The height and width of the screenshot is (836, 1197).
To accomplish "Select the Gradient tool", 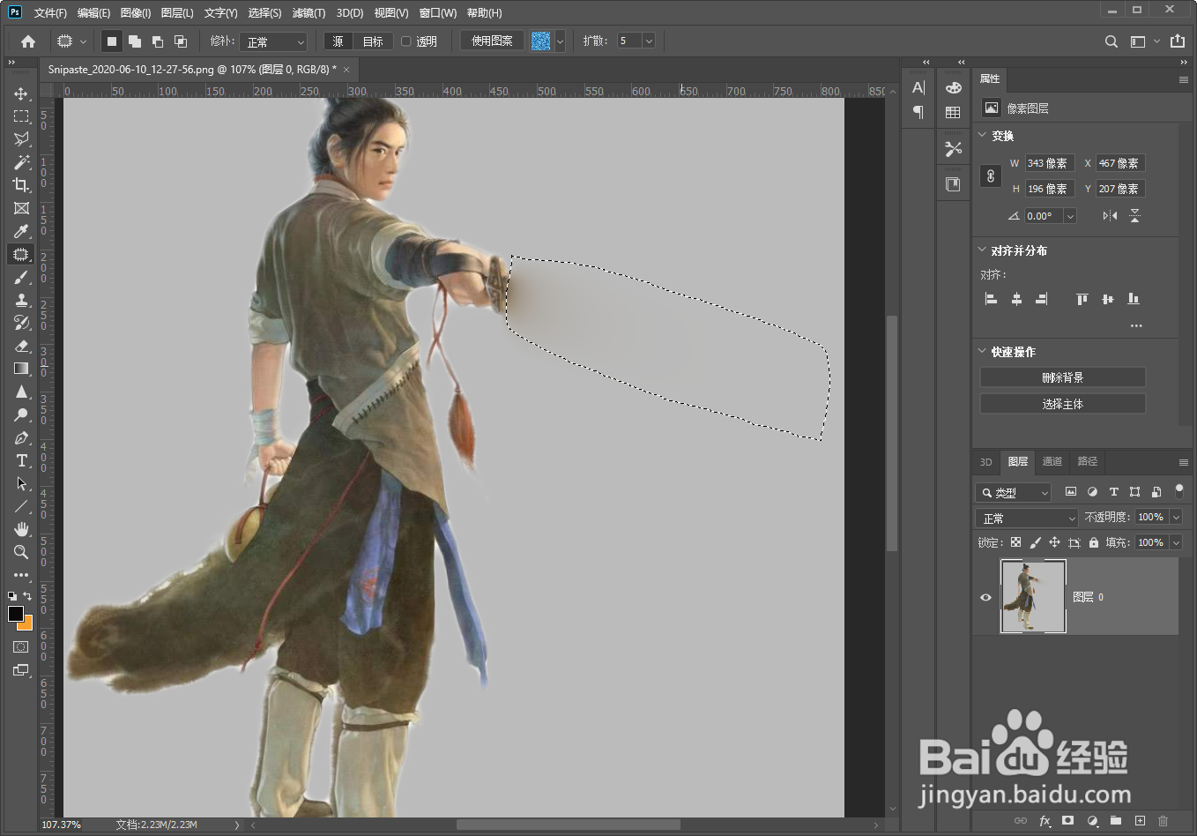I will coord(21,369).
